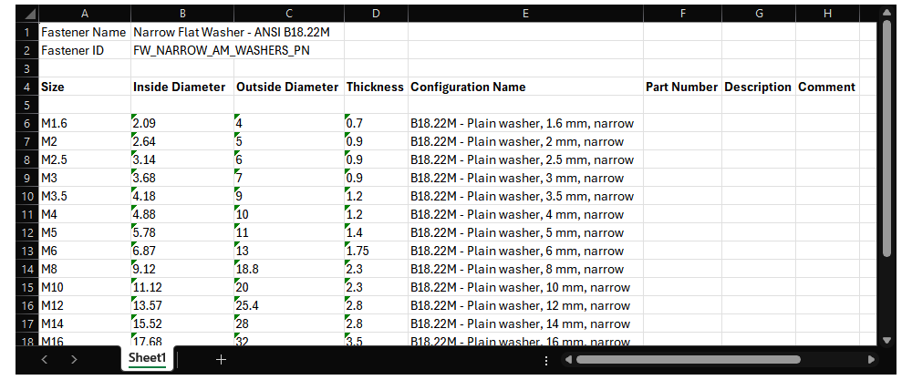
Task: Click configuration cell 'Plain washer, 10 mm, narrow'
Action: (526, 288)
